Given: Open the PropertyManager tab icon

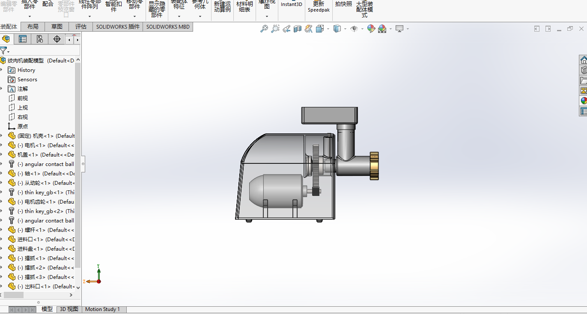Looking at the screenshot, I should coord(23,39).
